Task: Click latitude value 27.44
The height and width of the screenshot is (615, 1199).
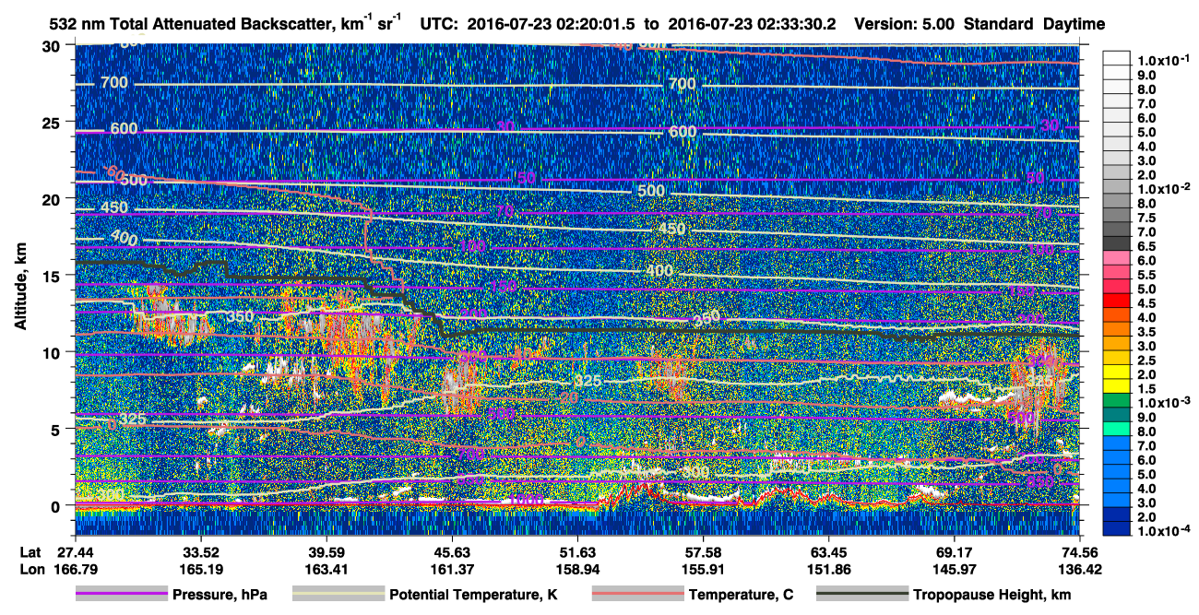Action: pos(75,551)
